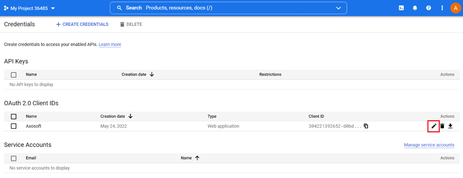Open the account avatar A
Screen dimensions: 463x178
(455, 8)
